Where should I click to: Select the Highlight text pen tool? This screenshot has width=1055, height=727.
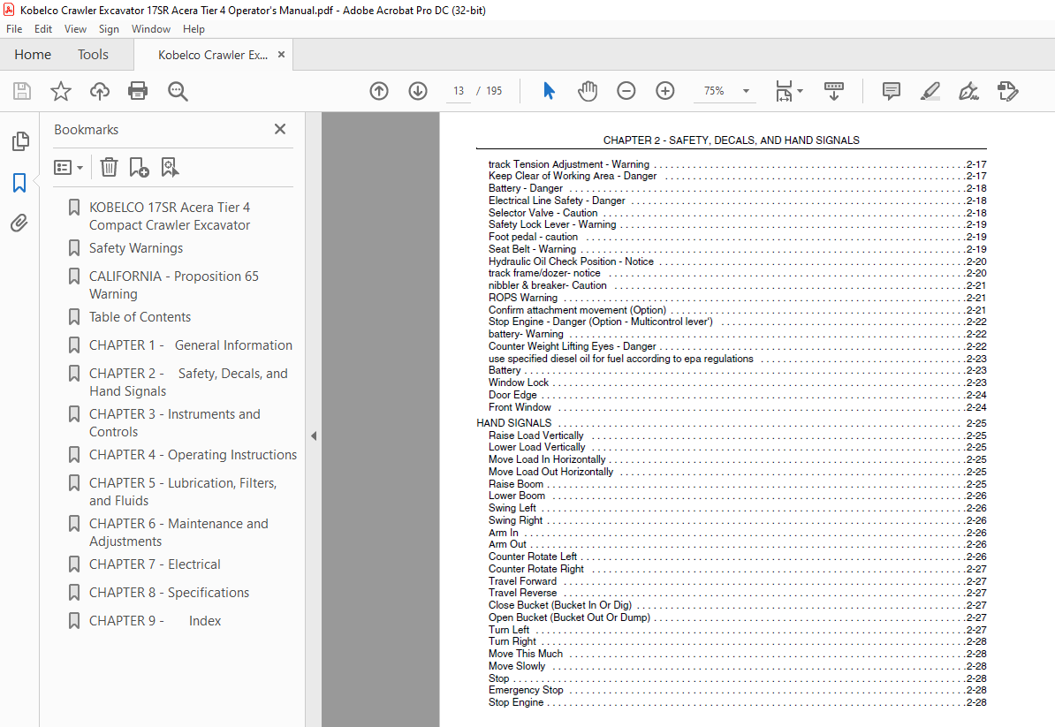pyautogui.click(x=930, y=91)
